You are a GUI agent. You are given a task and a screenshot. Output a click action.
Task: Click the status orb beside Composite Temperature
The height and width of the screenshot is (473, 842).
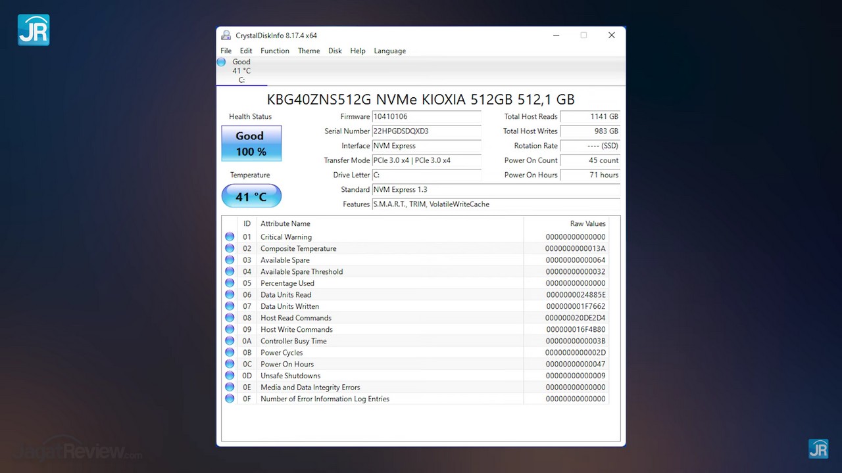(x=230, y=248)
